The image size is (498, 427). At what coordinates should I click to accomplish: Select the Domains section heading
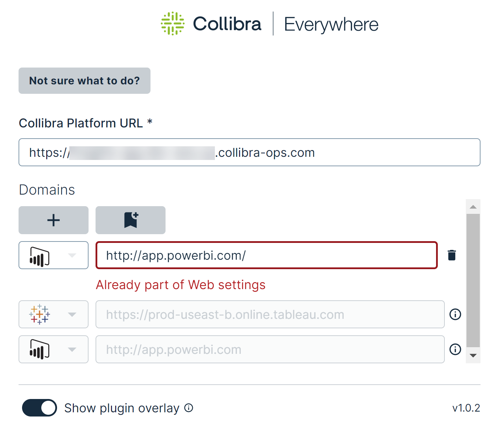tap(47, 189)
